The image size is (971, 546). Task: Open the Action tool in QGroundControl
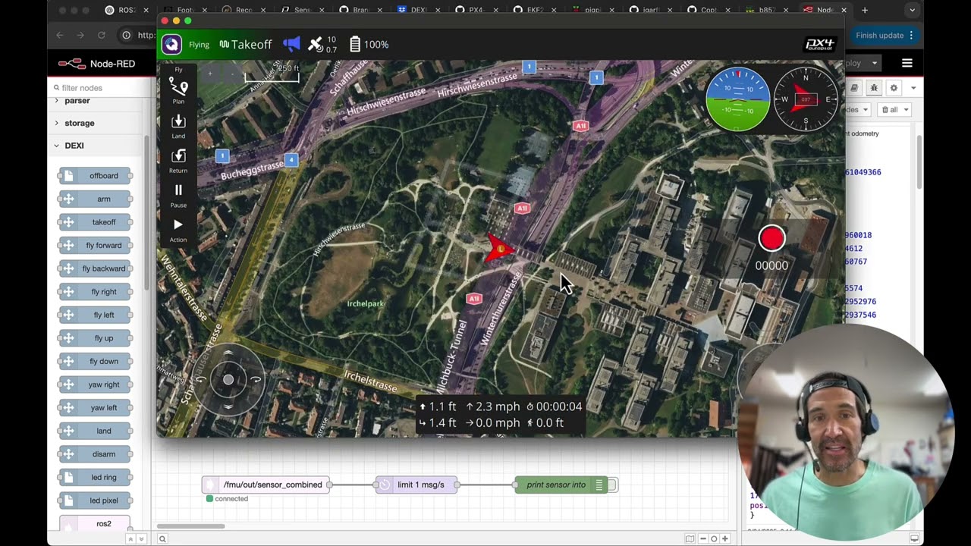(178, 230)
